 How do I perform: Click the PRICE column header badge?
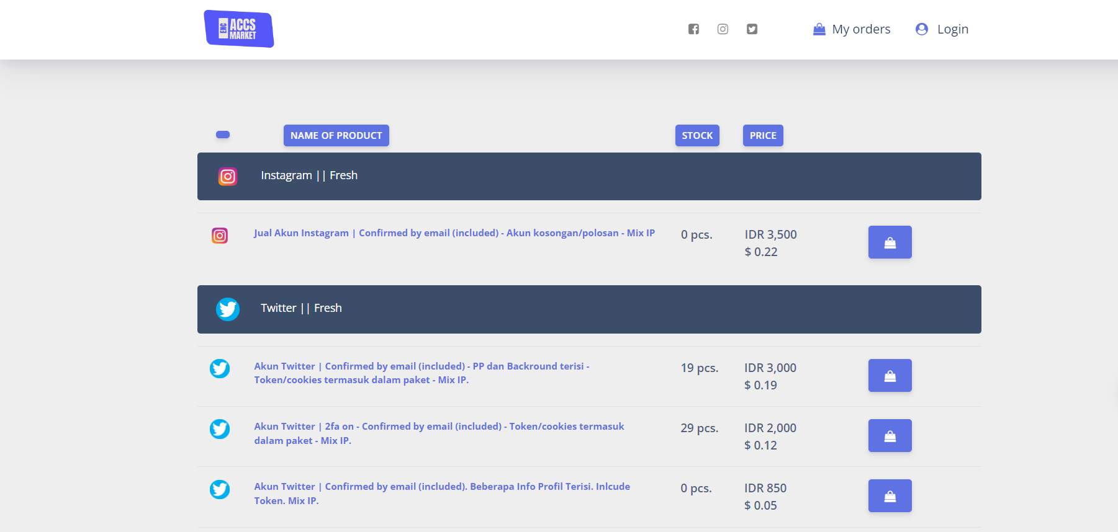[763, 135]
